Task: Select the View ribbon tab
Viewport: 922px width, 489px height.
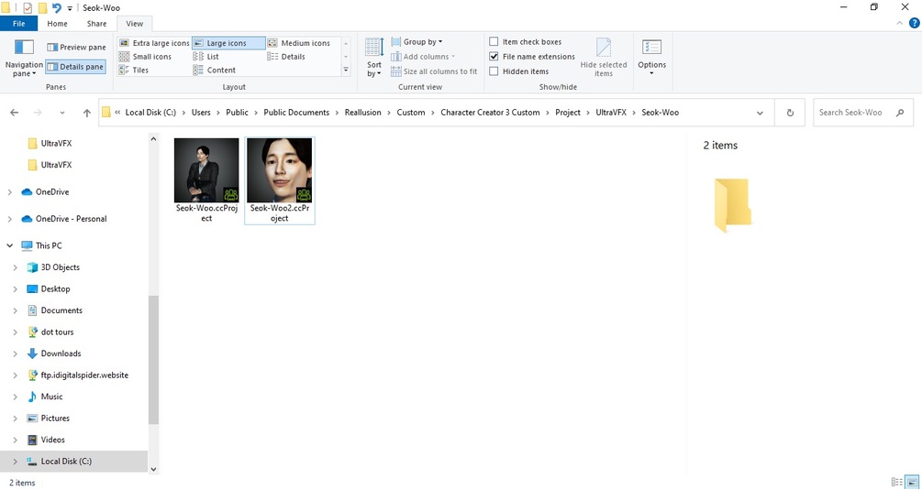Action: click(134, 24)
